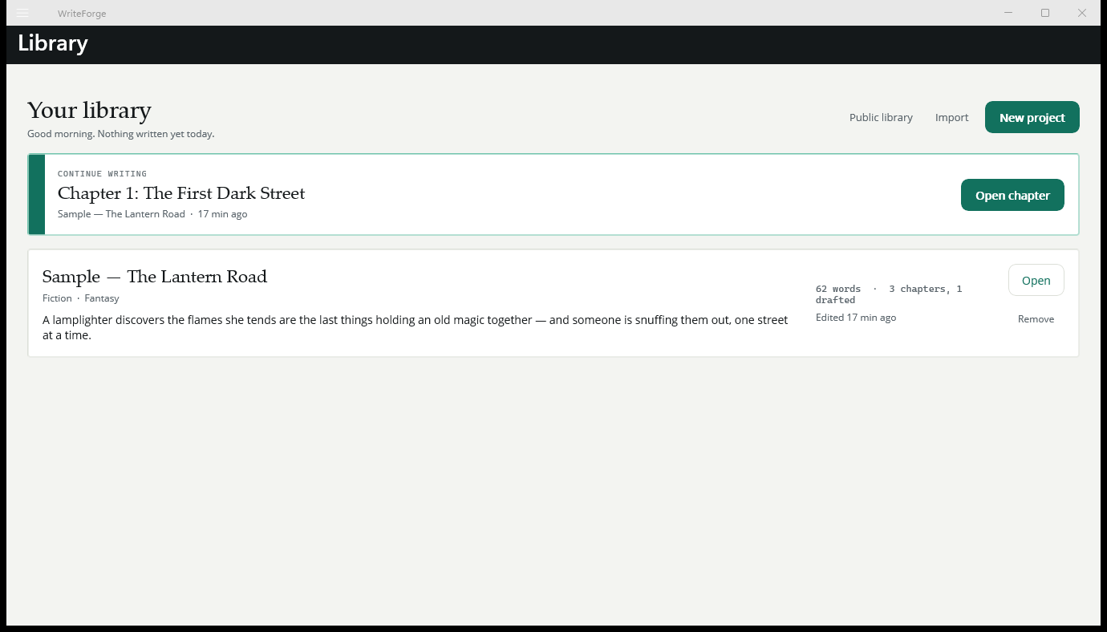Click the New project button

click(x=1032, y=117)
